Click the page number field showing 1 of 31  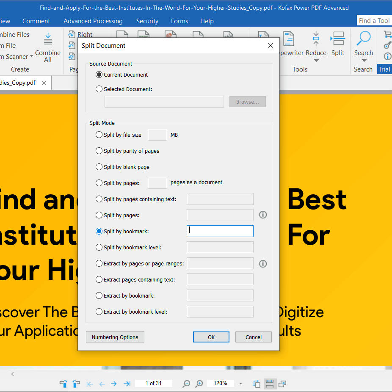coord(154,383)
